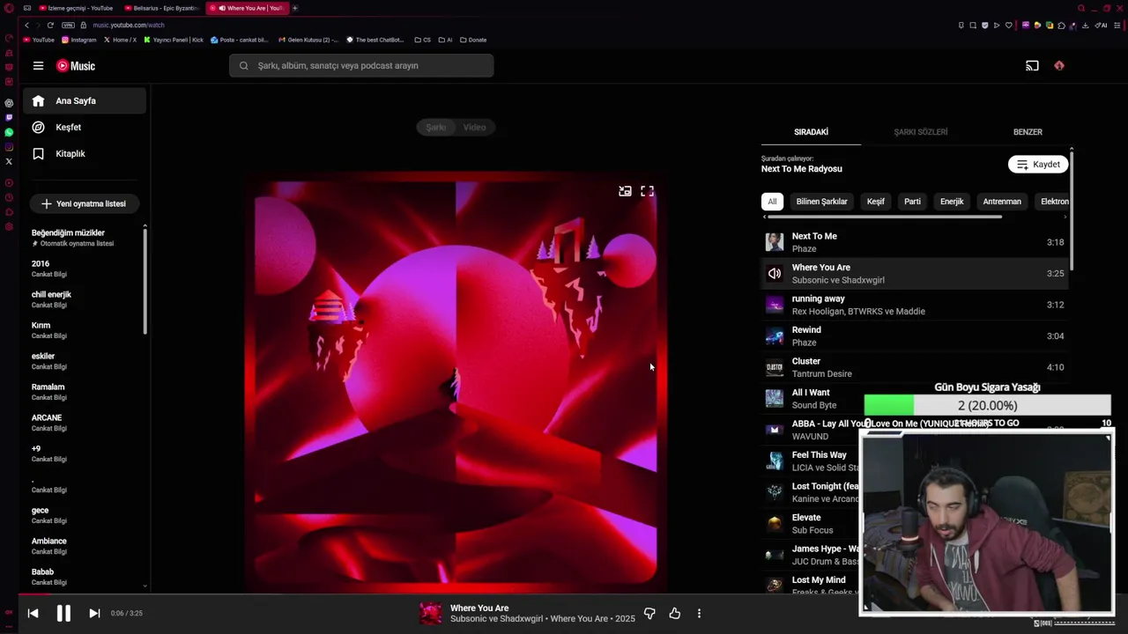Play Next To Me by Phaze
Image resolution: width=1128 pixels, height=634 pixels.
(x=915, y=242)
